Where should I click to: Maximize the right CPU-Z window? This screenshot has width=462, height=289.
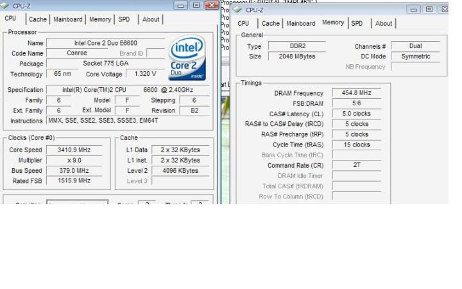(x=429, y=10)
